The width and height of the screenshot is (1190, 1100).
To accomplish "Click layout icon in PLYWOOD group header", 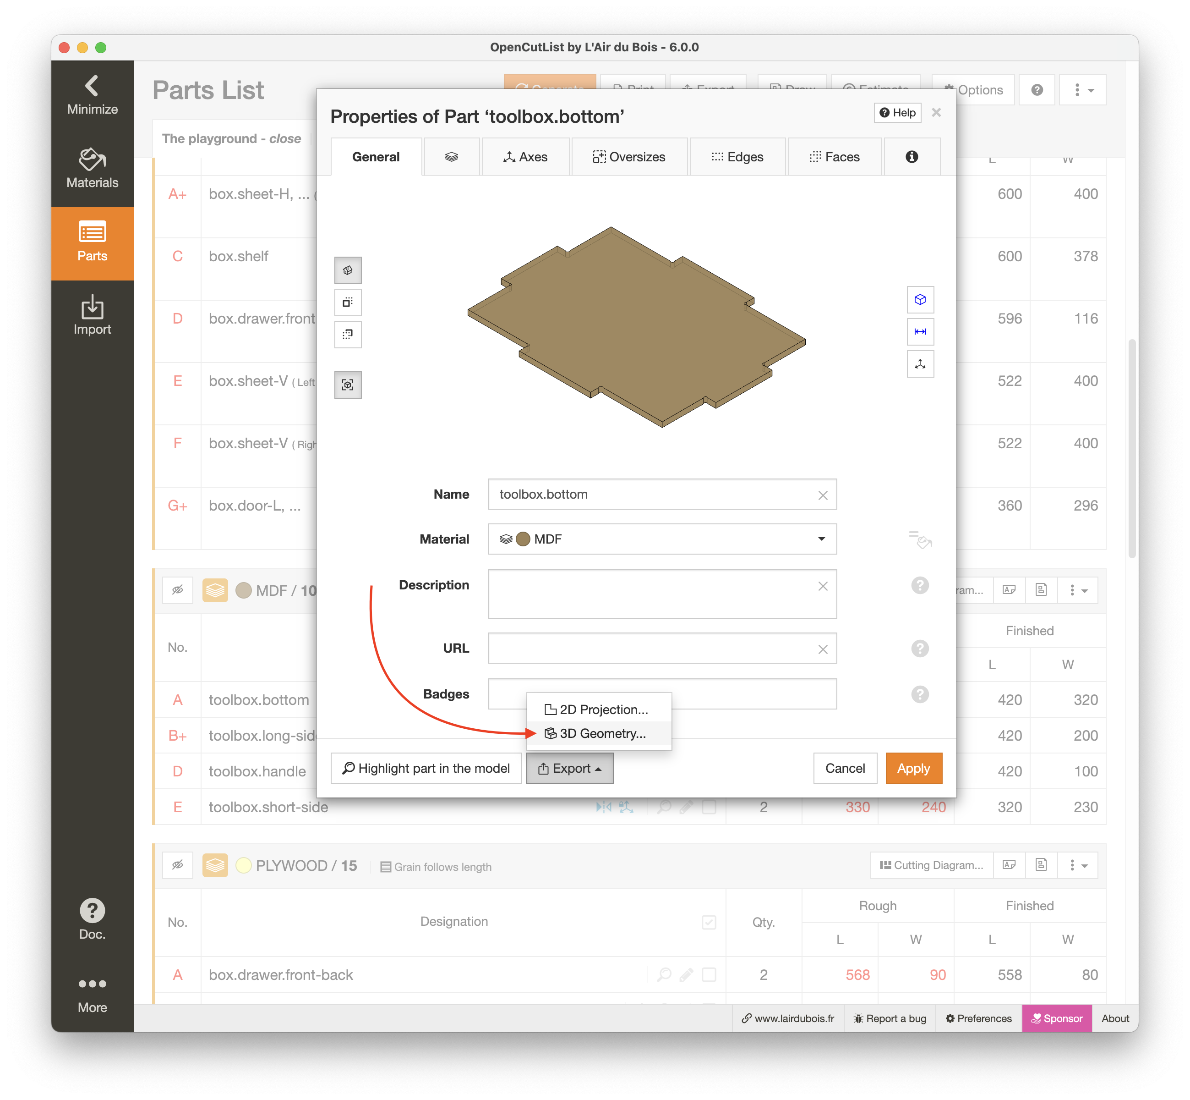I will click(x=1041, y=865).
